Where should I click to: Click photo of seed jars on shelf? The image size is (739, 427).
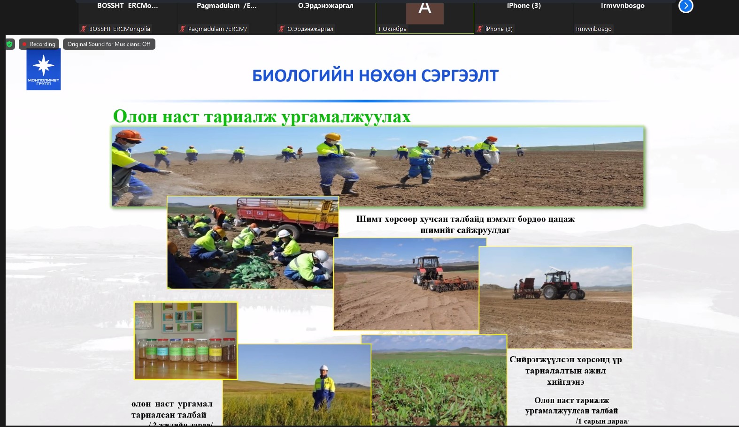186,340
